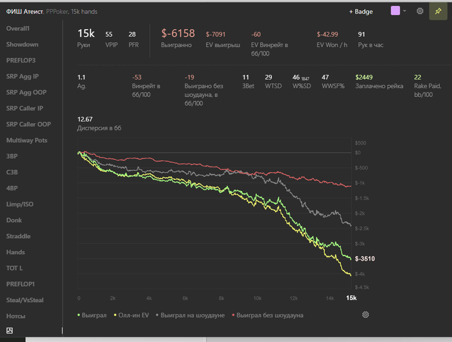Click the $-7091 EV выигрыш stat
The height and width of the screenshot is (342, 452).
click(x=223, y=39)
